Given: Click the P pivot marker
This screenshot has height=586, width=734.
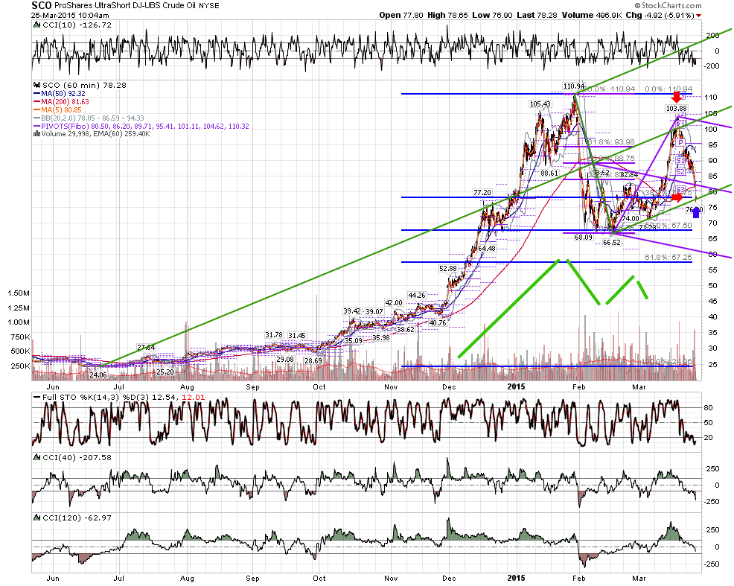Looking at the screenshot, I should click(x=681, y=142).
